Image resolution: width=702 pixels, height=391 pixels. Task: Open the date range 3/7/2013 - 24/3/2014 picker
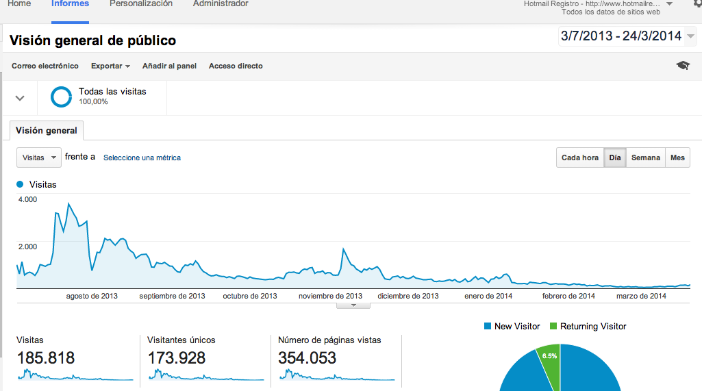[x=627, y=36]
